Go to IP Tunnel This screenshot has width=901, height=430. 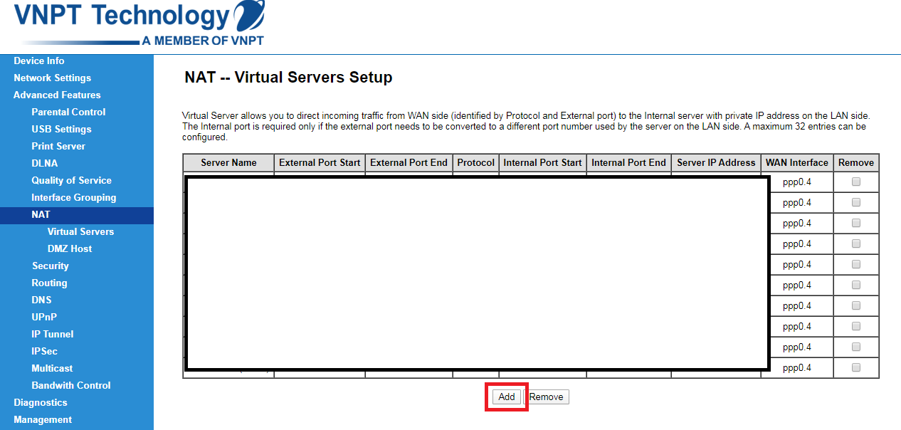point(53,334)
